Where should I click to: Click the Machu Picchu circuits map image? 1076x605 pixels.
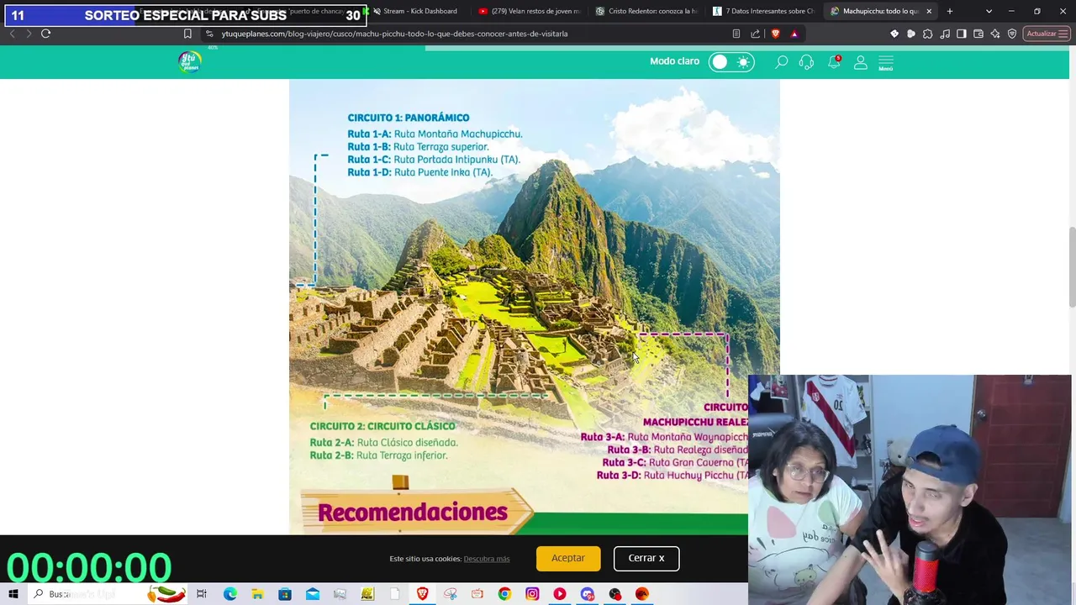point(534,308)
